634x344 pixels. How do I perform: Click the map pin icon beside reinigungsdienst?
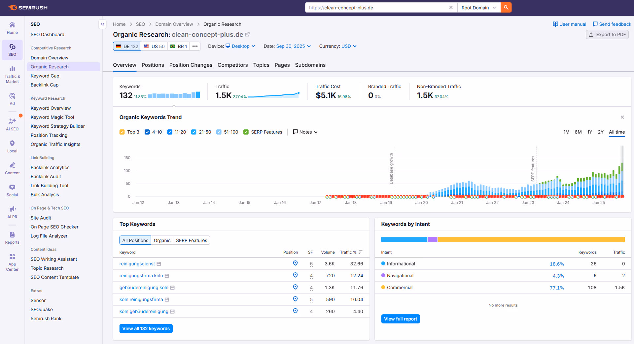tap(295, 263)
